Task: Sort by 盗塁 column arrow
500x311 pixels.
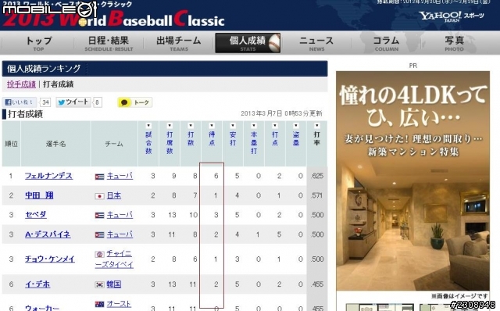Action: tap(296, 125)
